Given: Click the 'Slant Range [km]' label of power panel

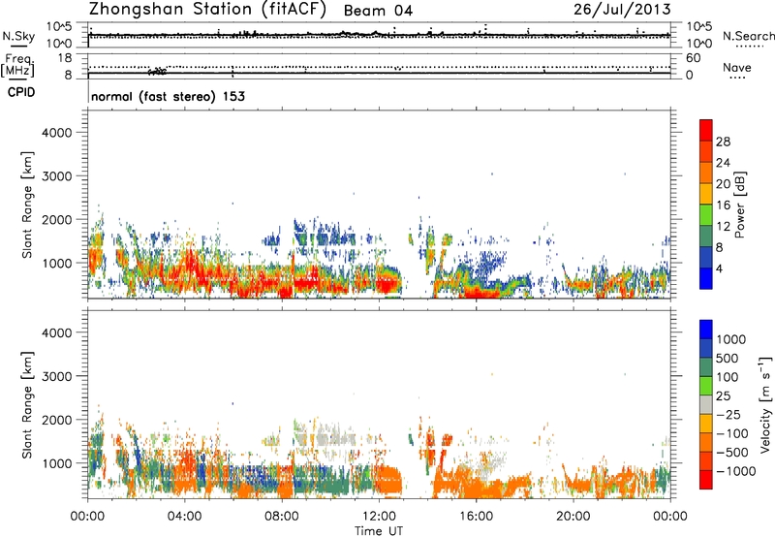Looking at the screenshot, I should coord(27,205).
